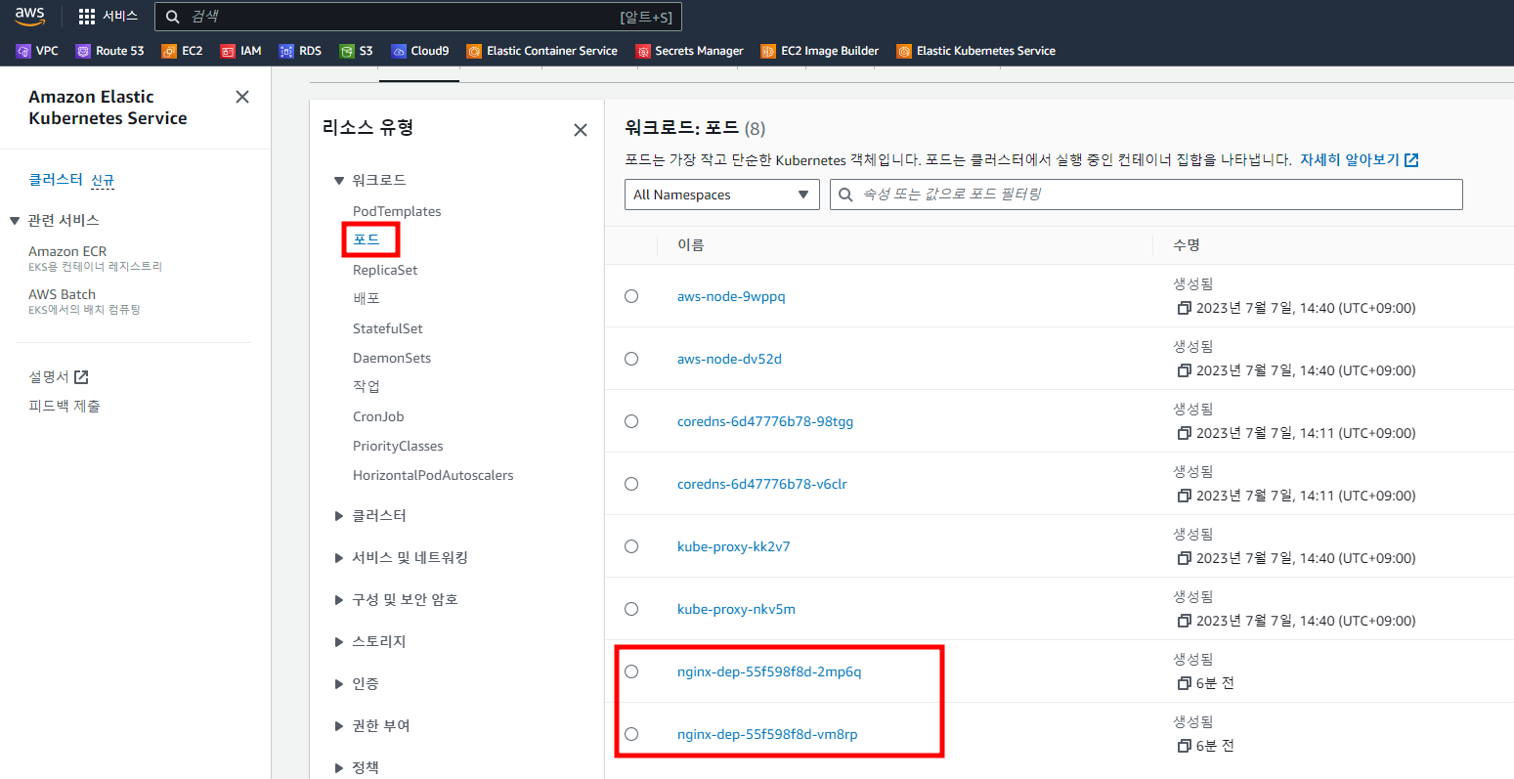Viewport: 1514px width, 779px height.
Task: Open RDS favorites shortcut
Action: pyautogui.click(x=301, y=51)
